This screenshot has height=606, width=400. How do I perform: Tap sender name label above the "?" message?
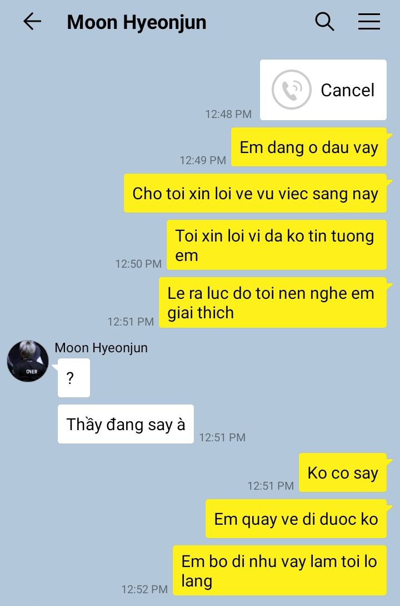point(101,347)
